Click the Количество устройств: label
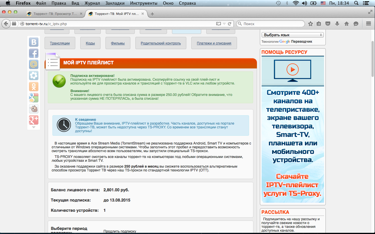 pos(75,210)
